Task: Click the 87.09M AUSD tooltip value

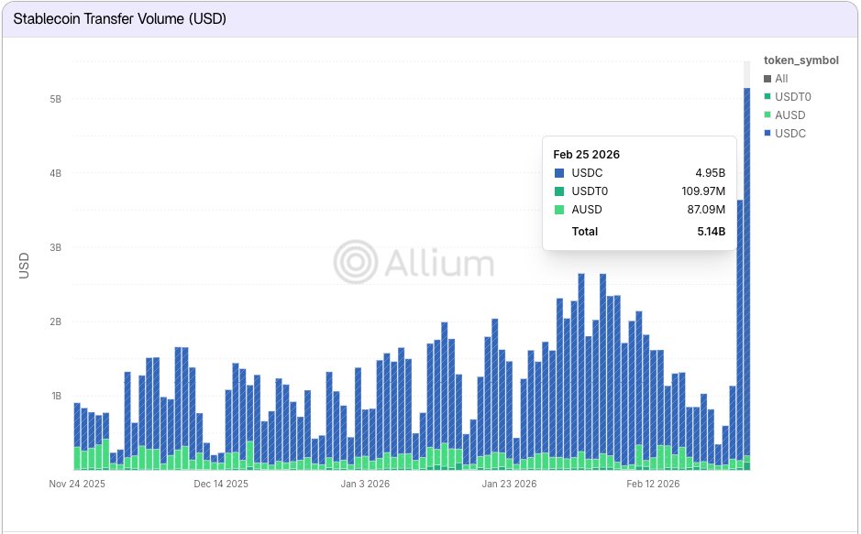Action: [706, 210]
